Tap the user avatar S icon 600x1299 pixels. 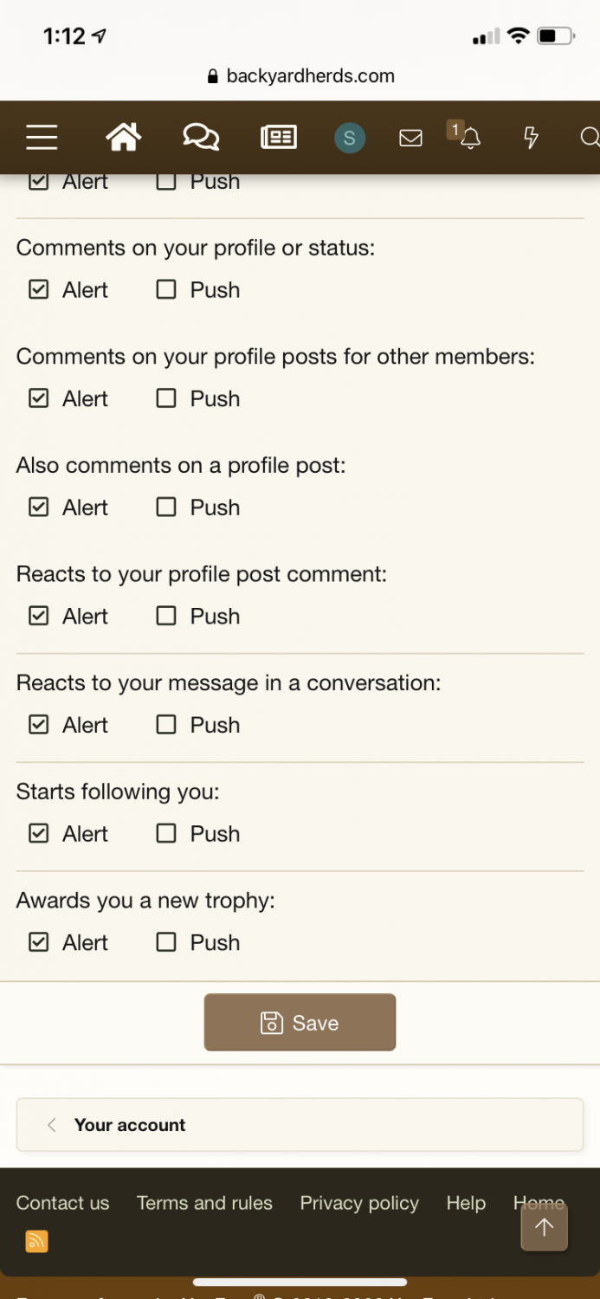350,138
